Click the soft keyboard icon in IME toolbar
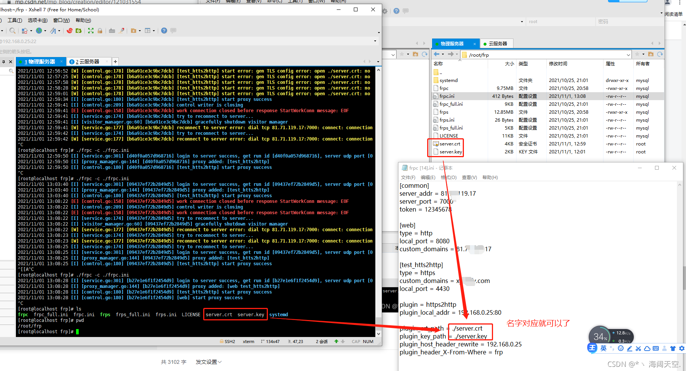The height and width of the screenshot is (371, 686). point(656,348)
